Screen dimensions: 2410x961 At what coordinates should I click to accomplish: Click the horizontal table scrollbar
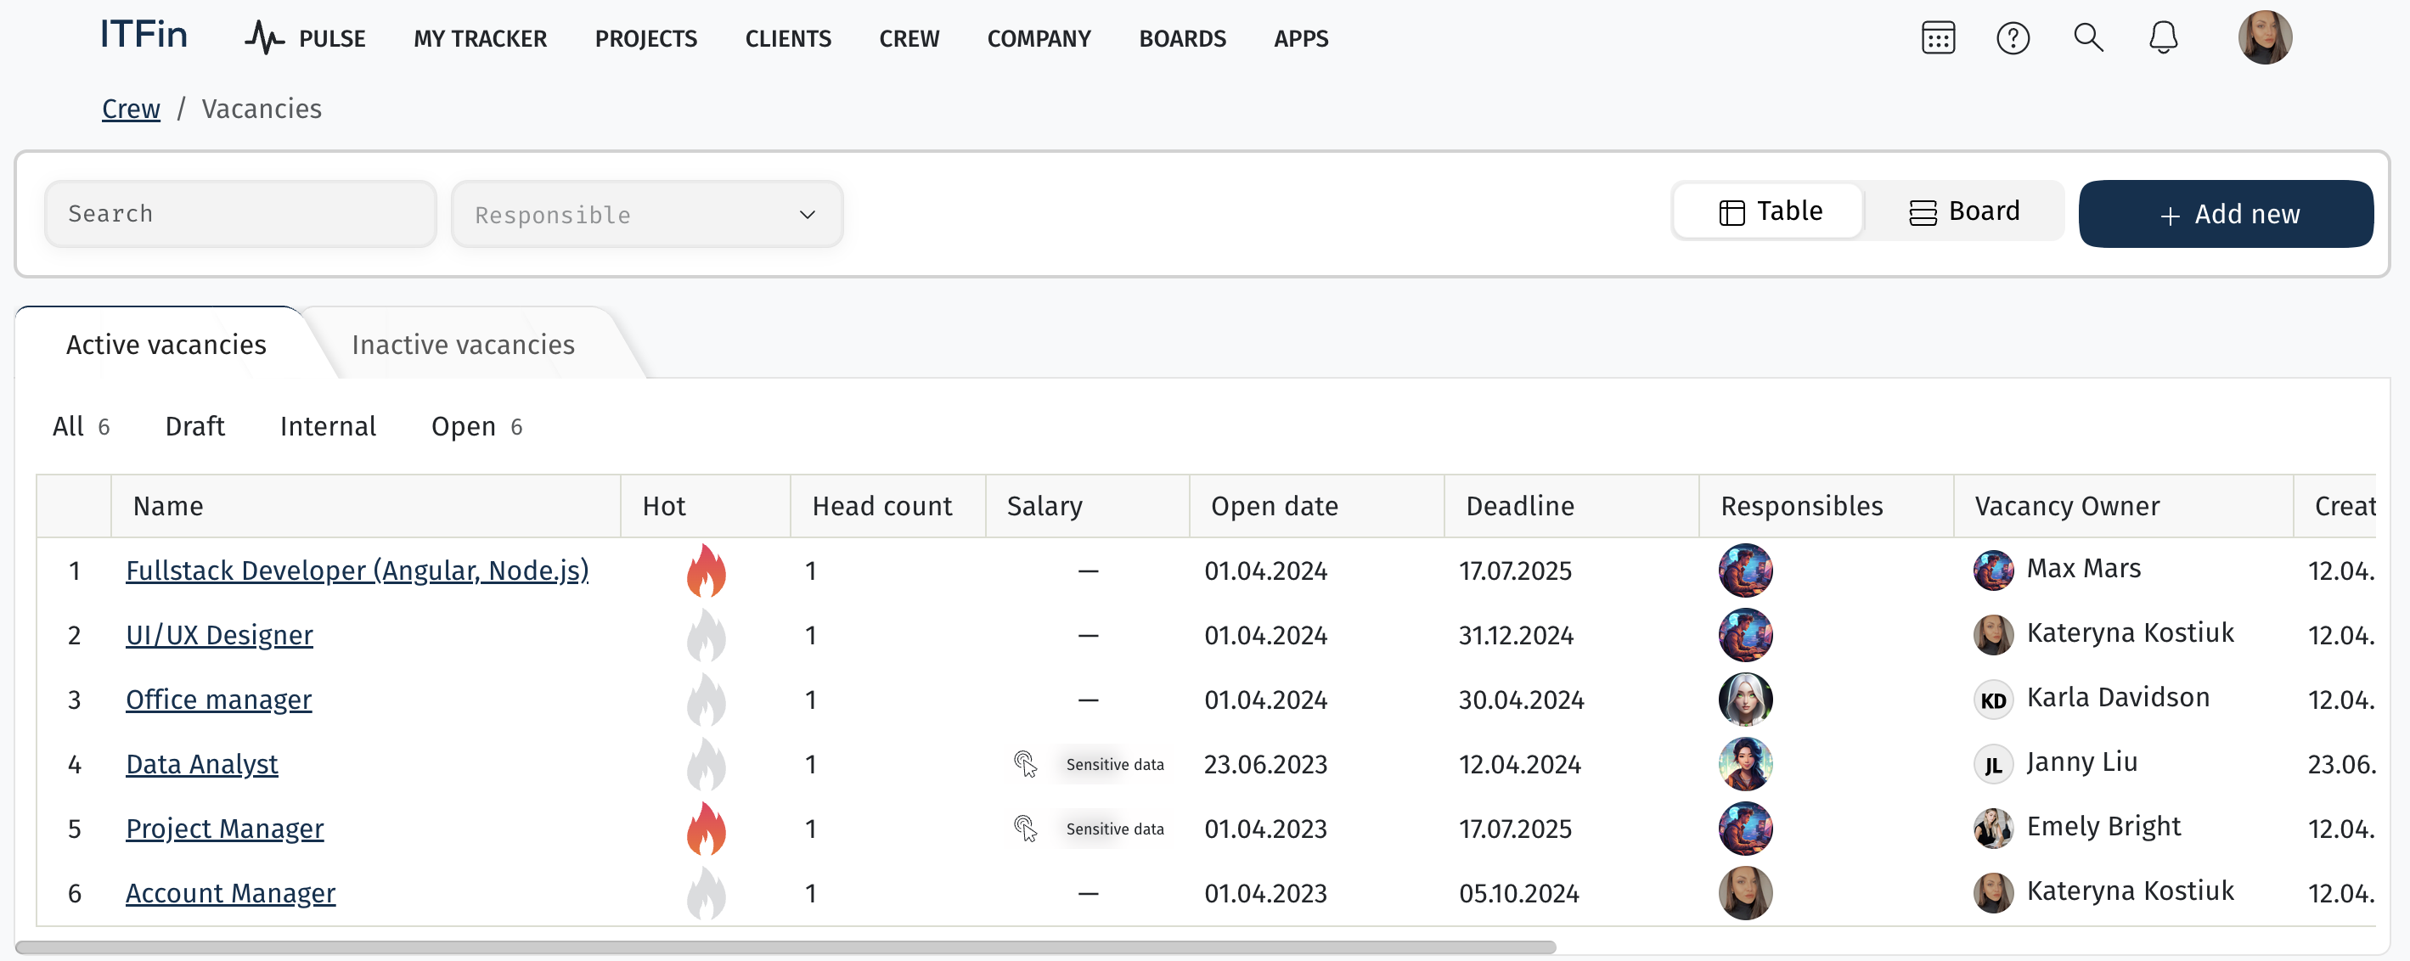point(786,947)
